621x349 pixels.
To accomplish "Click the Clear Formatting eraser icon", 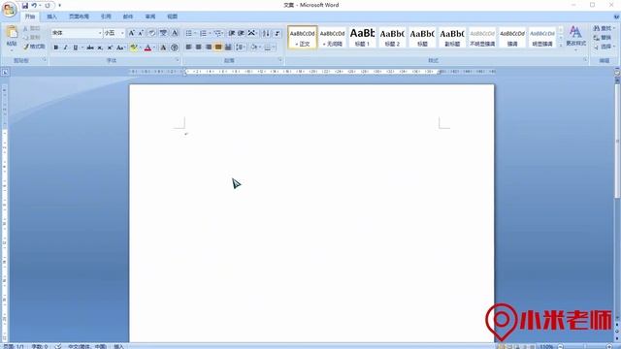I will (x=151, y=33).
